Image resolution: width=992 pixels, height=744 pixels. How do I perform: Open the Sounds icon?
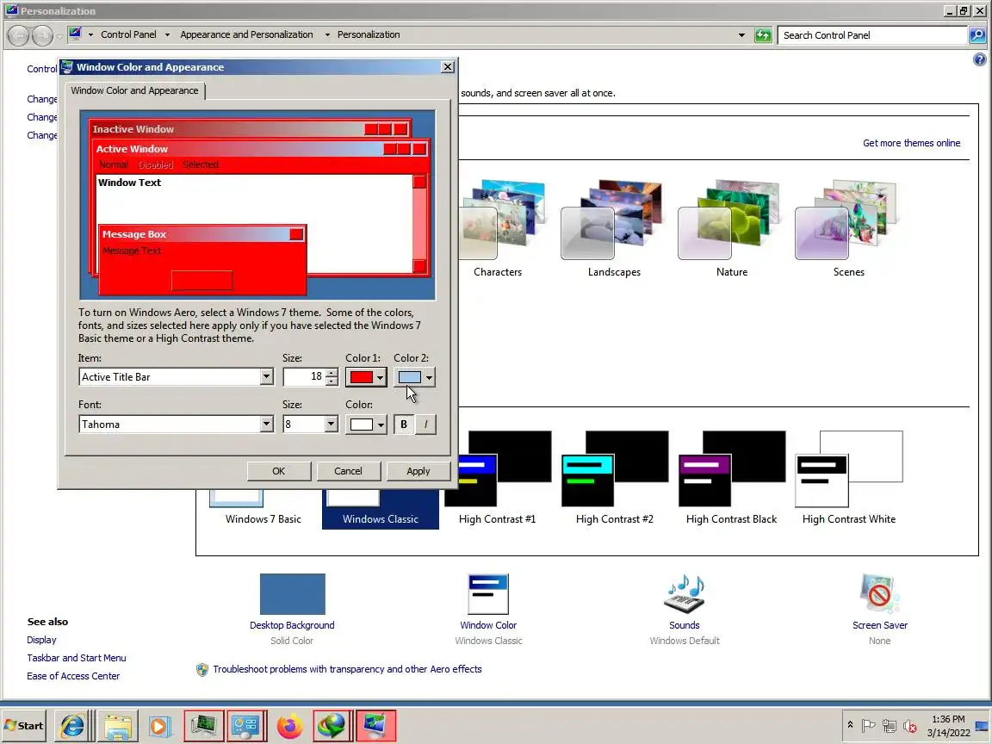coord(684,594)
